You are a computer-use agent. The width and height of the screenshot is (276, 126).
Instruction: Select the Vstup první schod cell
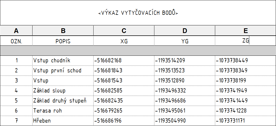[x=63, y=71]
